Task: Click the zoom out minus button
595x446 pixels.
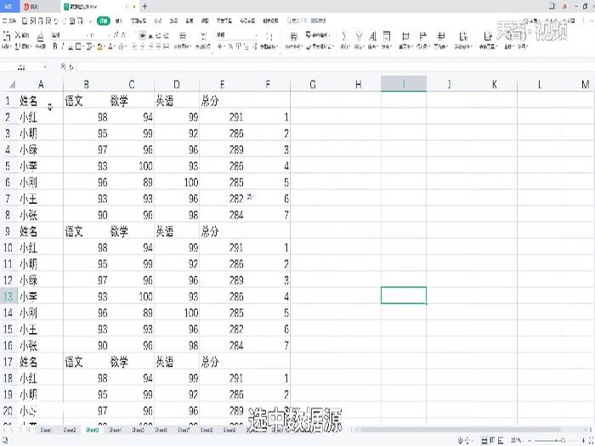Action: pyautogui.click(x=530, y=440)
